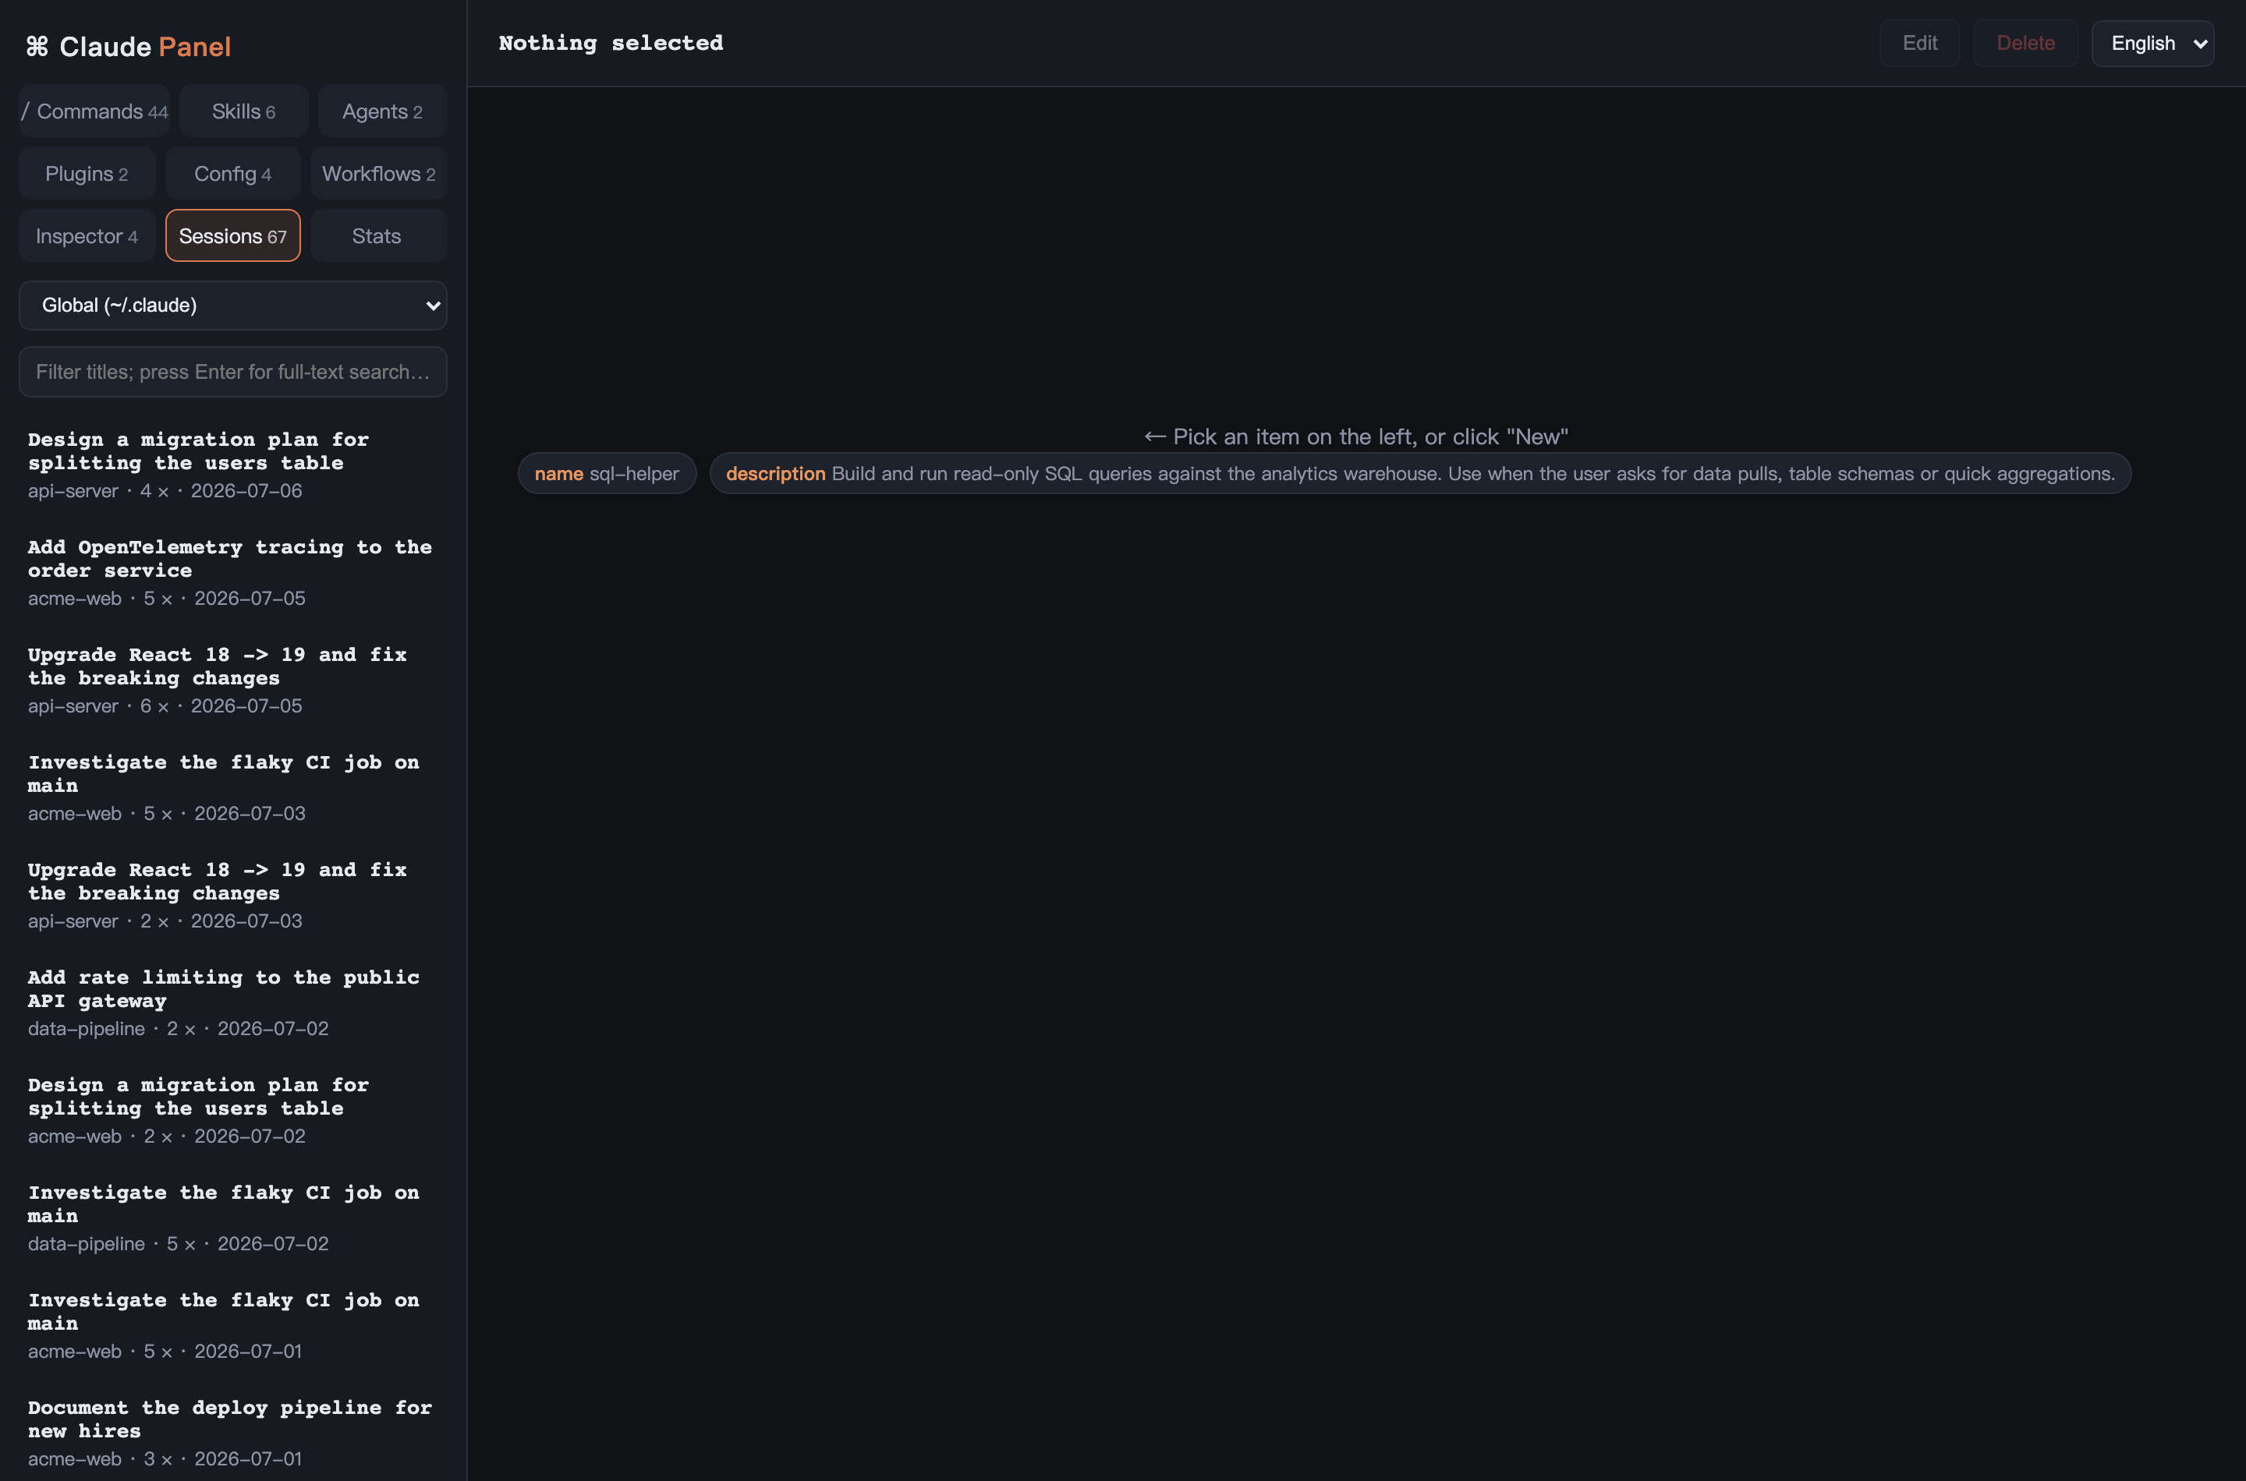2246x1481 pixels.
Task: Open the English language dropdown
Action: coord(2152,44)
